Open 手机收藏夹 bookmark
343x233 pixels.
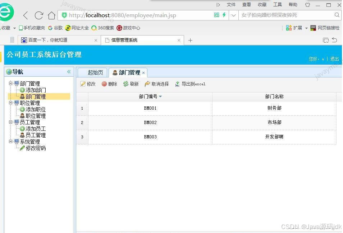32,28
